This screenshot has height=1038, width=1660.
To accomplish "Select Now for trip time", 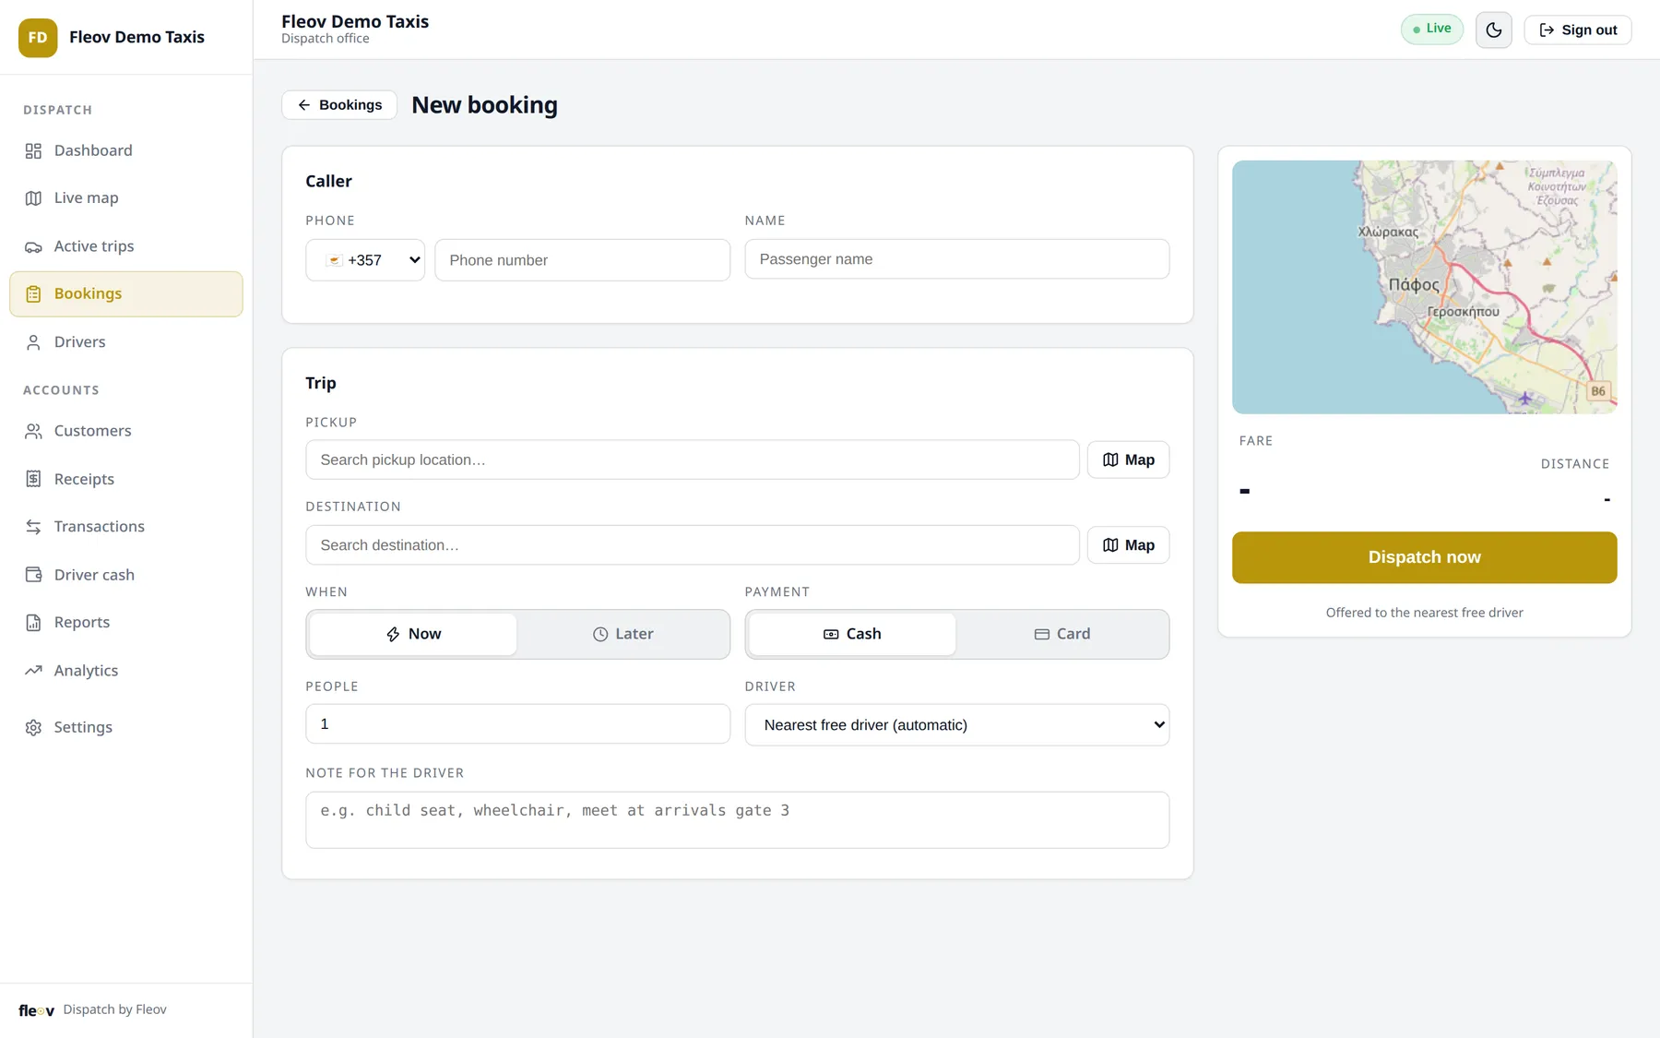I will (x=413, y=634).
